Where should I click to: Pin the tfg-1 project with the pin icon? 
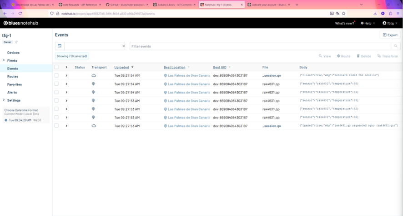(x=16, y=42)
